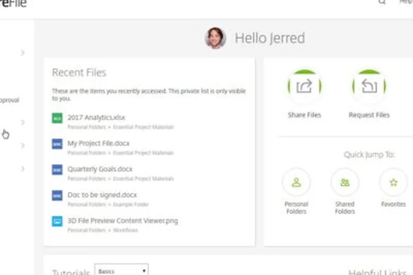Open file My Project File.docx
Screen dimensions: 413x275
[99, 143]
